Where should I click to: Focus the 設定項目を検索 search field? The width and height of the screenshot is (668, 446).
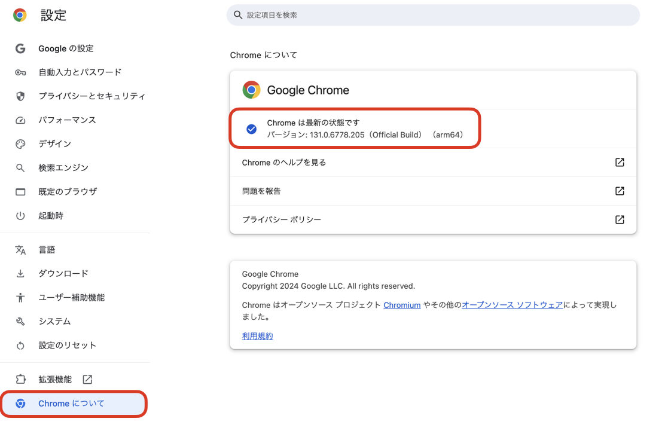pos(433,15)
